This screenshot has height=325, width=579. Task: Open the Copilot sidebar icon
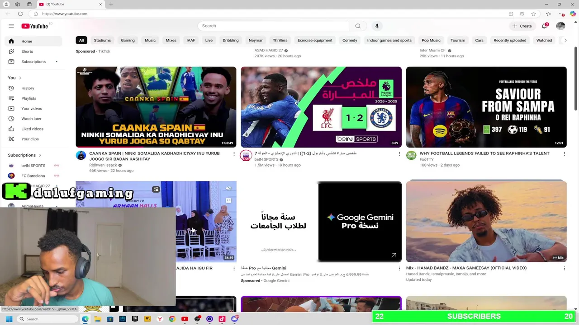(x=573, y=14)
